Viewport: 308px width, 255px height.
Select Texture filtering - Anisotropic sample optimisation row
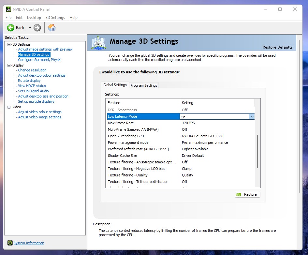pos(181,162)
